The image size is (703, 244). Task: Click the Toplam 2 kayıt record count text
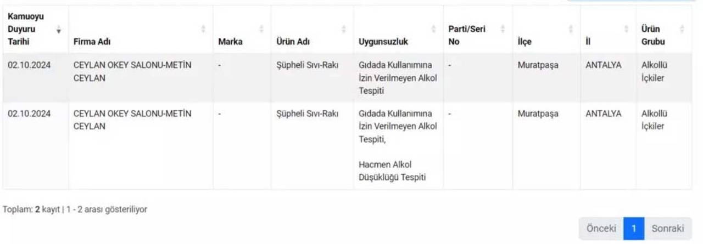pos(75,209)
